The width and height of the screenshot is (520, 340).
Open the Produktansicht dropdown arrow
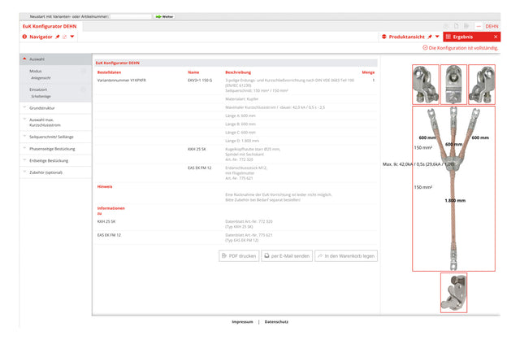(437, 37)
